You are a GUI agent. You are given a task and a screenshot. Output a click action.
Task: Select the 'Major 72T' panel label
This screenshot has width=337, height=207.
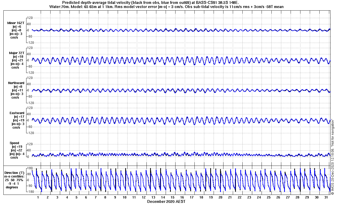coord(17,53)
